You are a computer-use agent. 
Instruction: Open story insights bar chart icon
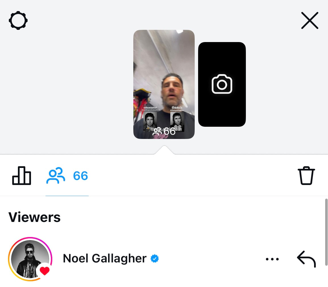pyautogui.click(x=22, y=176)
